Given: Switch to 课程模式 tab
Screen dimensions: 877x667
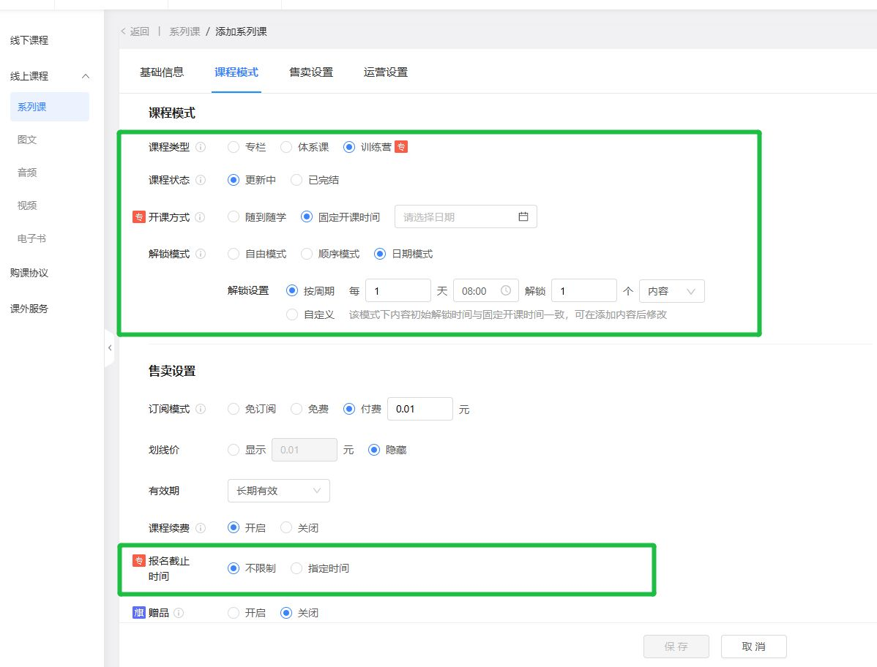Looking at the screenshot, I should point(236,72).
